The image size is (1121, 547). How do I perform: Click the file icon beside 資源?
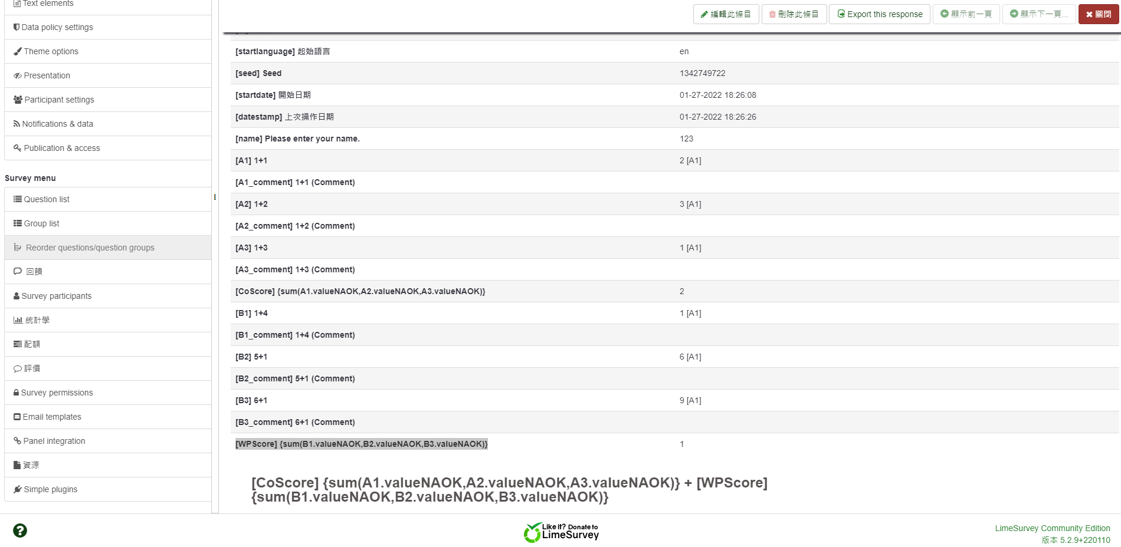coord(17,465)
